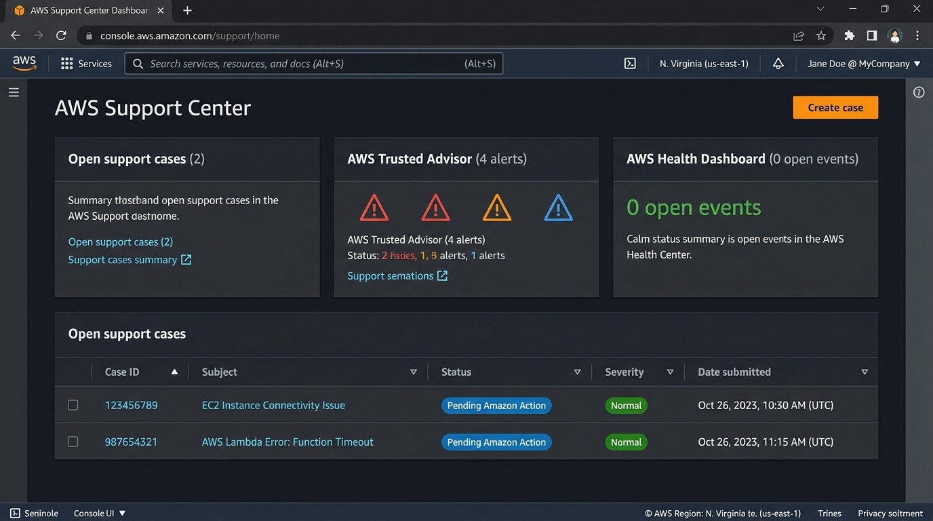Click the Privacy footer link
The height and width of the screenshot is (521, 933).
pos(890,514)
